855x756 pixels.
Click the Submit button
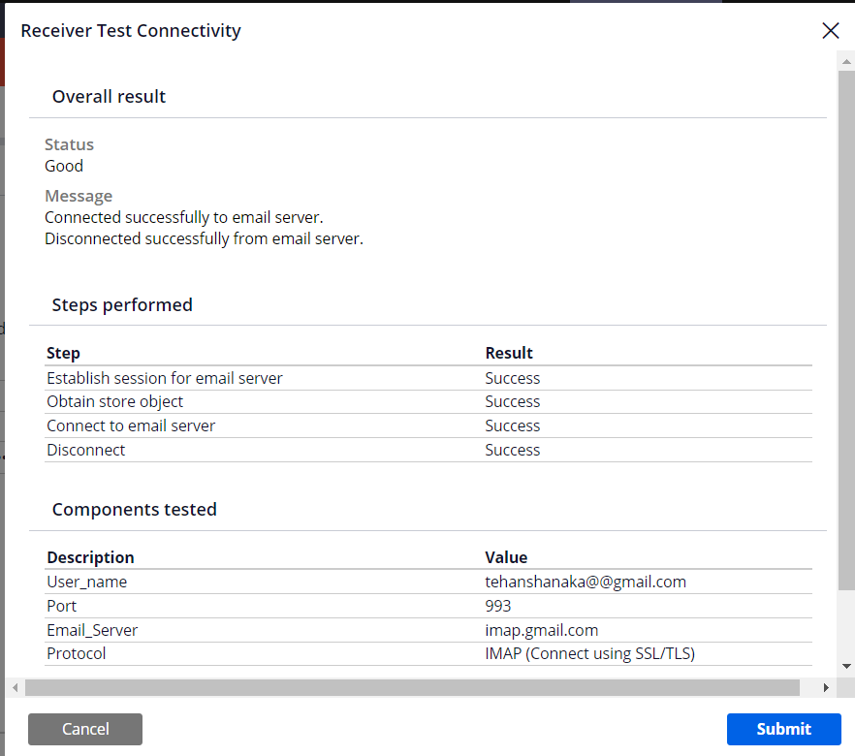point(783,729)
